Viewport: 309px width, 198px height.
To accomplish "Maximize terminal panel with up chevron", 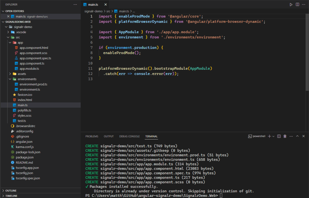I will pos(297,136).
